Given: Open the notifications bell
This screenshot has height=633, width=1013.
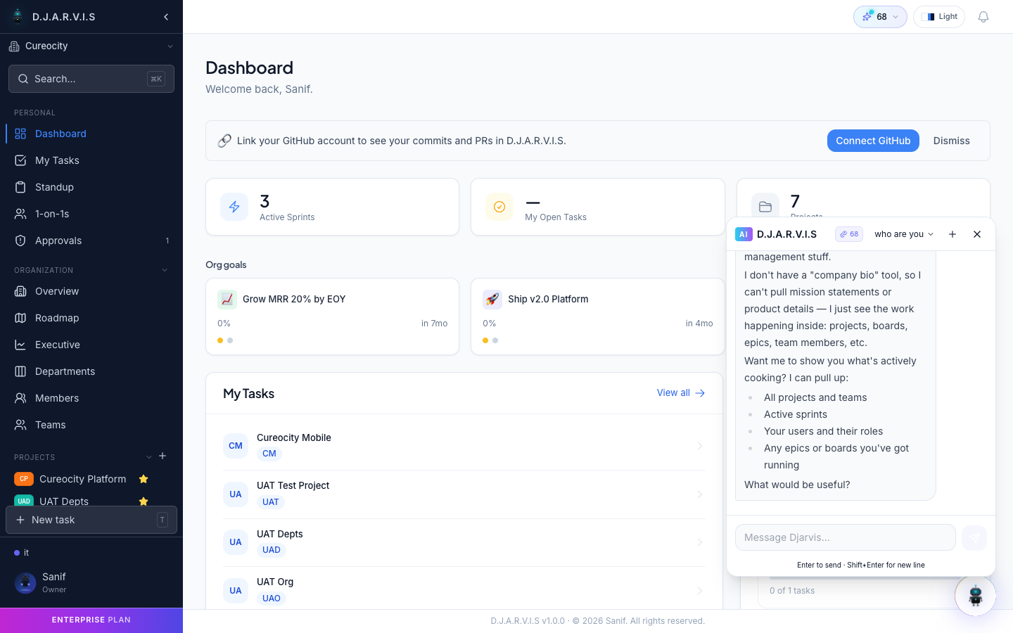Looking at the screenshot, I should (x=983, y=17).
